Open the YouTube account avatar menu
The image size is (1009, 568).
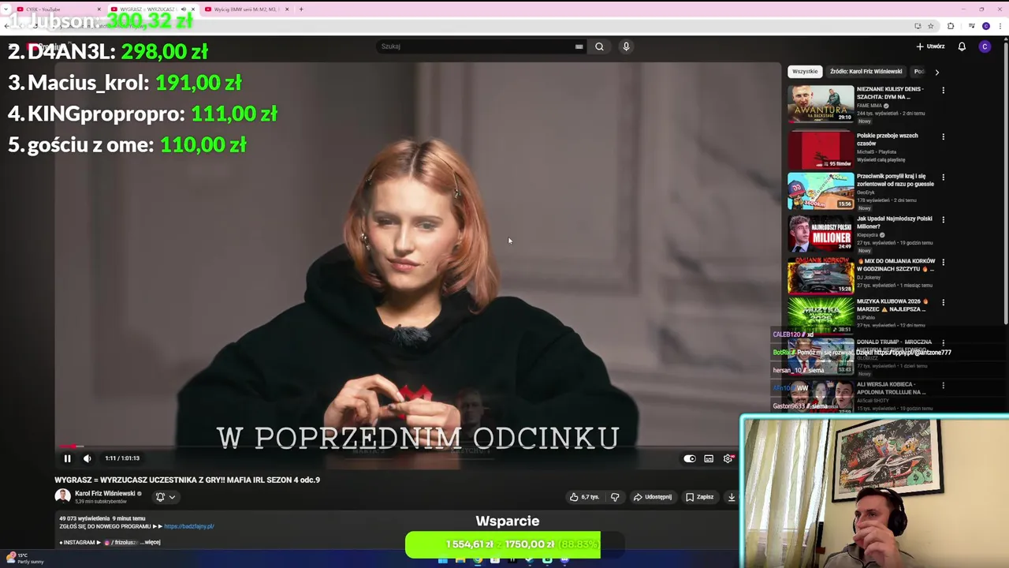pyautogui.click(x=985, y=47)
